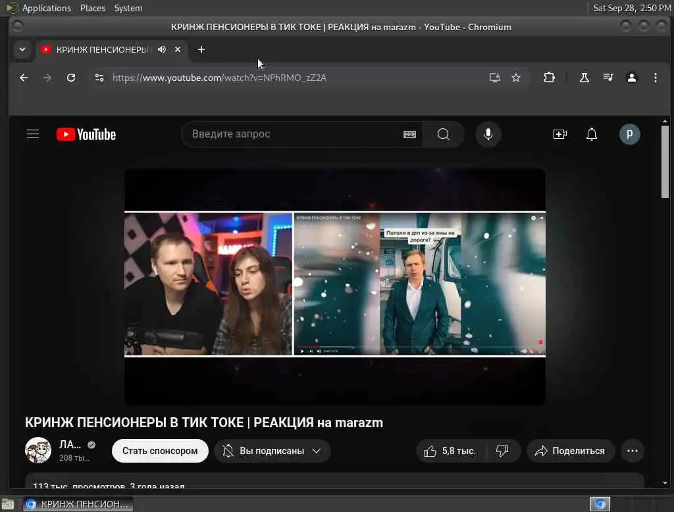Go to YouTube home via logo
The width and height of the screenshot is (674, 512).
click(x=86, y=134)
